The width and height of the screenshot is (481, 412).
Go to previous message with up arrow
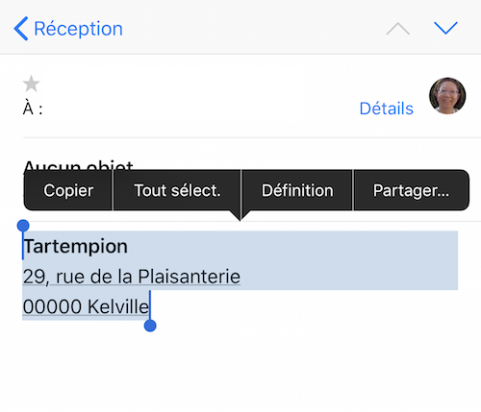[x=398, y=29]
